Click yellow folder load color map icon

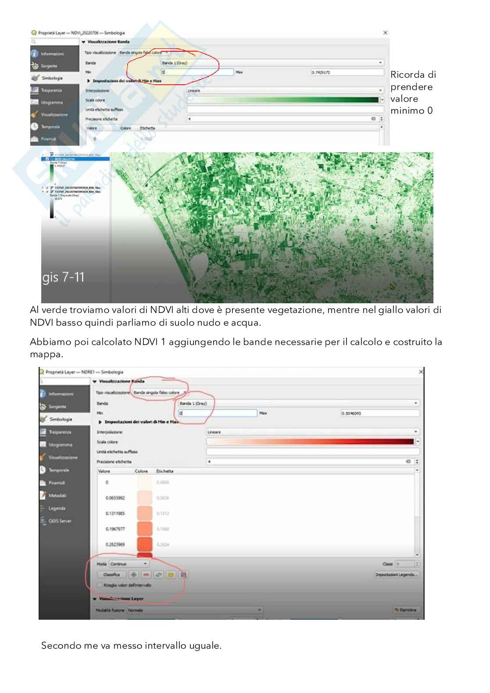tap(171, 575)
